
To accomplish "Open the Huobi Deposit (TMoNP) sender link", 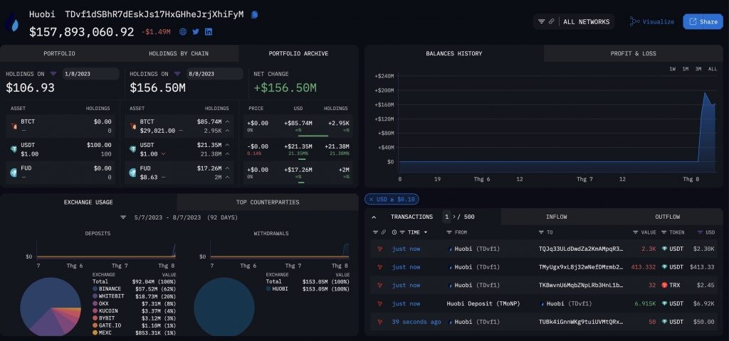I will [x=483, y=303].
